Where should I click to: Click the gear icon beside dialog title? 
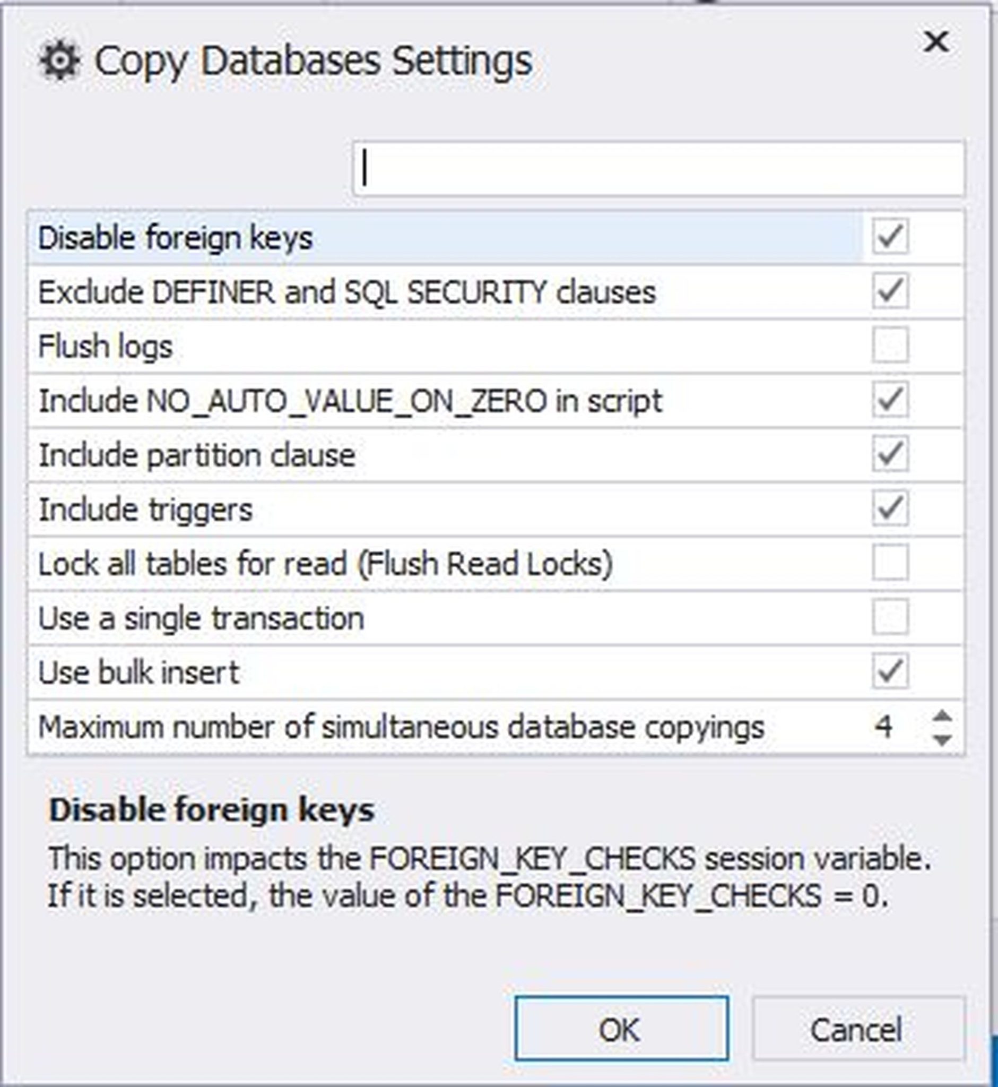(x=59, y=61)
